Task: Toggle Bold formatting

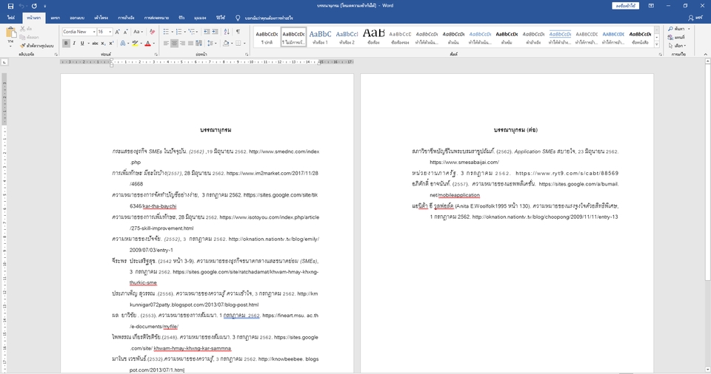Action: [66, 44]
